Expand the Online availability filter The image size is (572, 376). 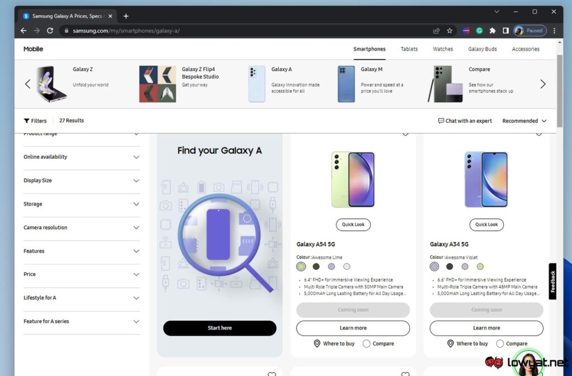point(82,157)
